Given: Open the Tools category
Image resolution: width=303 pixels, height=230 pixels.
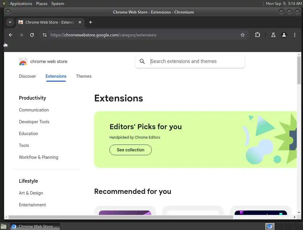Looking at the screenshot, I should 24,145.
